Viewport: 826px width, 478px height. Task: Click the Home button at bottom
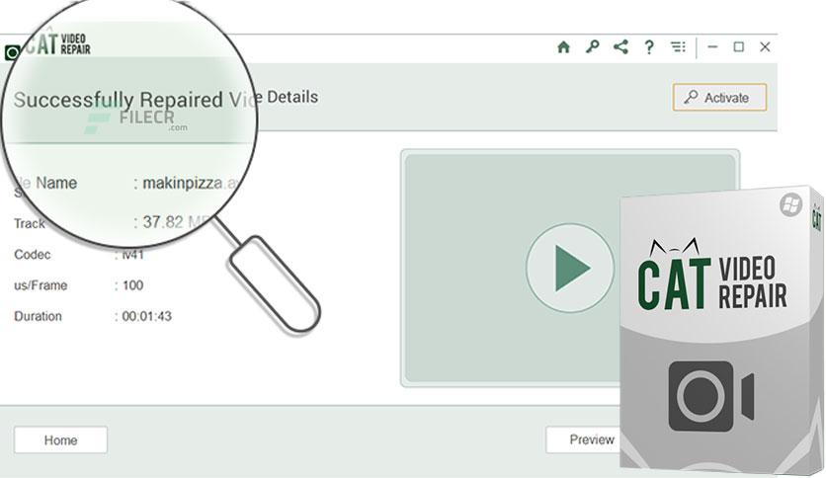[60, 440]
